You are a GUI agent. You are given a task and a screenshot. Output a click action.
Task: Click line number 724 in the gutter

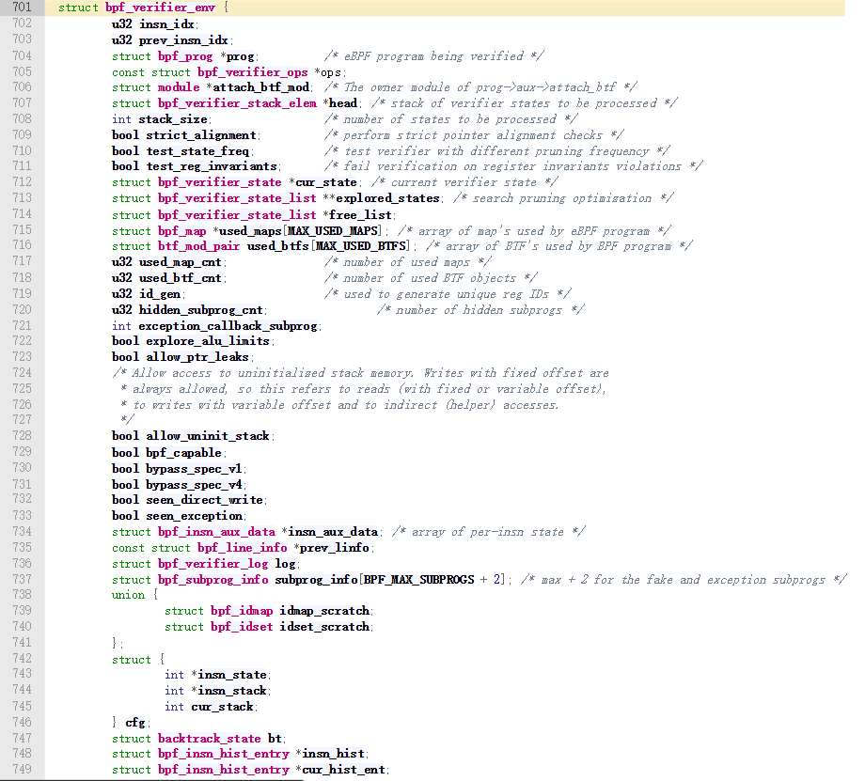point(22,372)
